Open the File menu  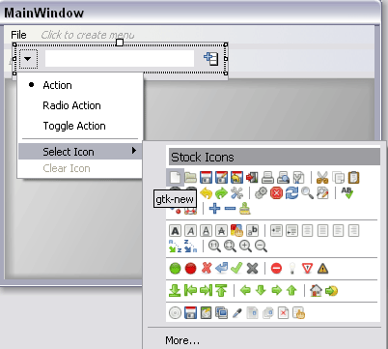tap(18, 35)
